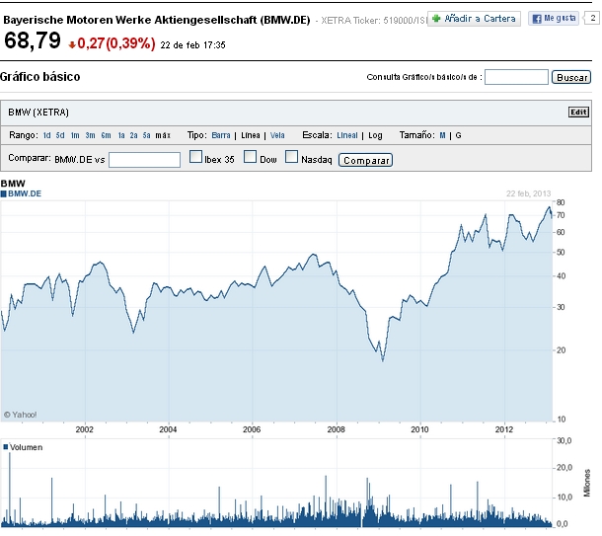Enable the Ibex 35 comparison checkbox
602x536 pixels.
195,157
